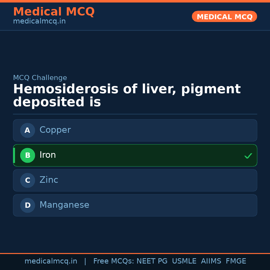Viewport: 270px width, 270px height.
Task: Click the green B option badge
Action: tap(27, 155)
